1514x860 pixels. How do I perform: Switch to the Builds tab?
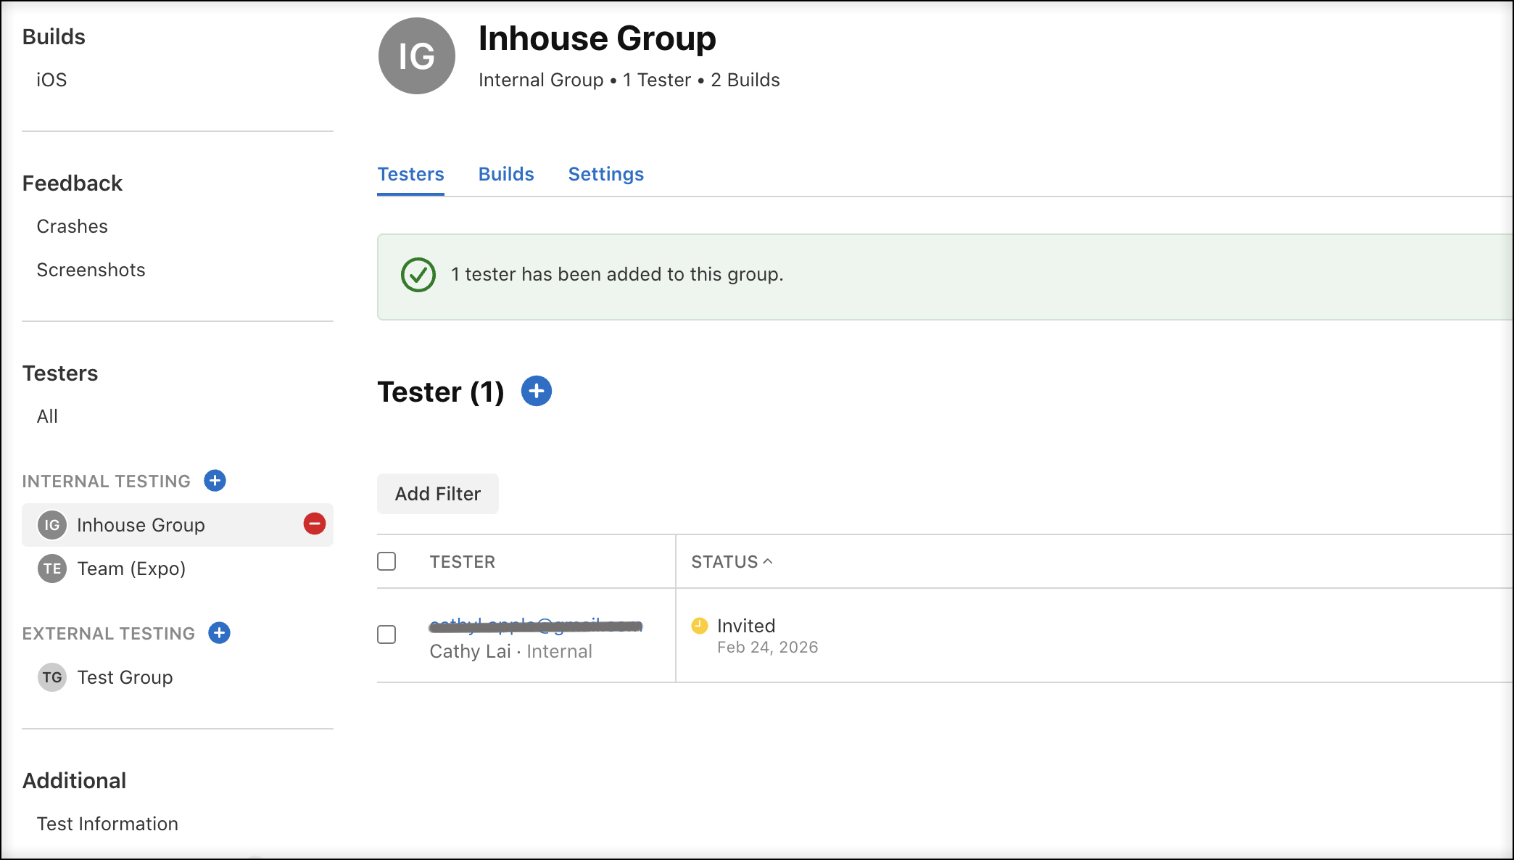click(x=505, y=174)
